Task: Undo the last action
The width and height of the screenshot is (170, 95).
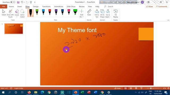Action: pyautogui.click(x=22, y=2)
